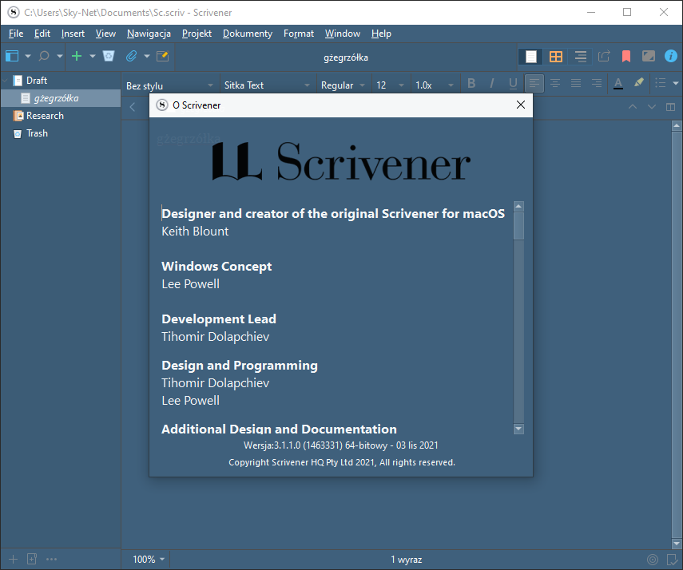Click the binder view toggle icon
Viewport: 683px width, 570px height.
tap(12, 56)
